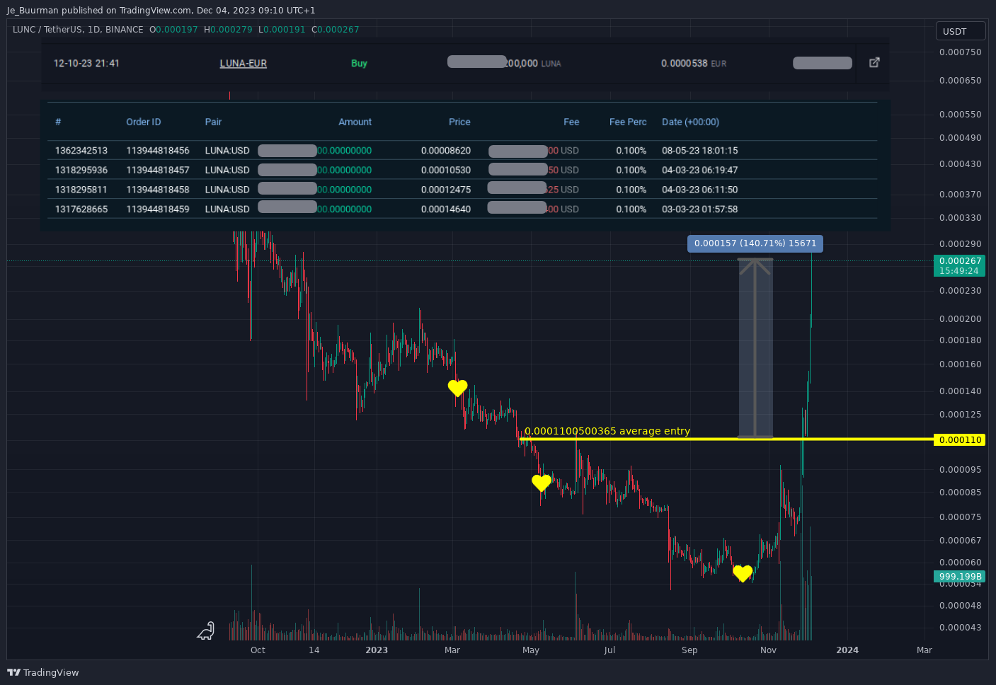Open the LUNA-EUR pair link
Image resolution: width=996 pixels, height=685 pixels.
(x=244, y=63)
